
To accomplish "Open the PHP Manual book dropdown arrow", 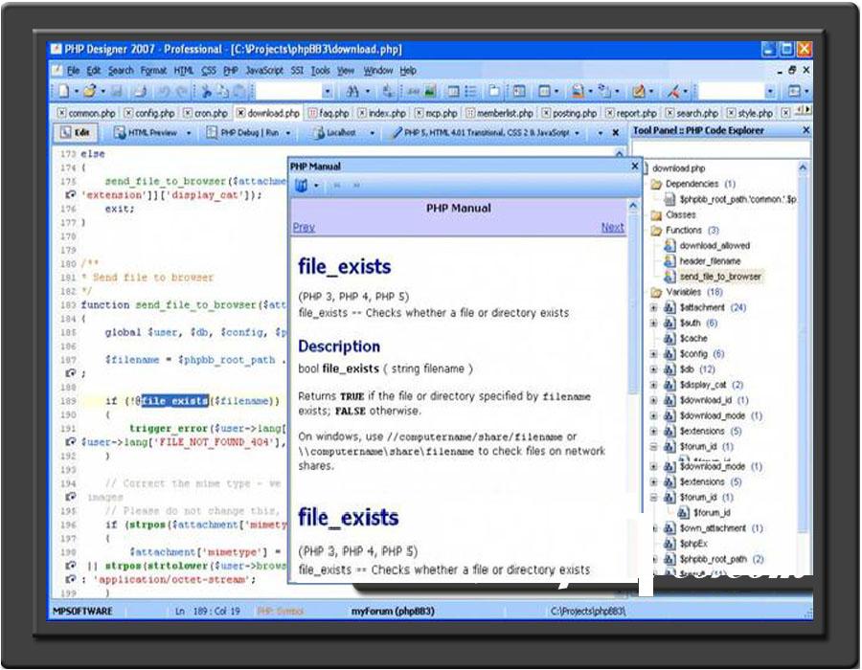I will (x=316, y=187).
